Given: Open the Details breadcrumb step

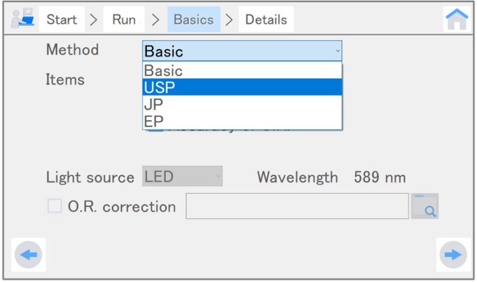Looking at the screenshot, I should 266,20.
